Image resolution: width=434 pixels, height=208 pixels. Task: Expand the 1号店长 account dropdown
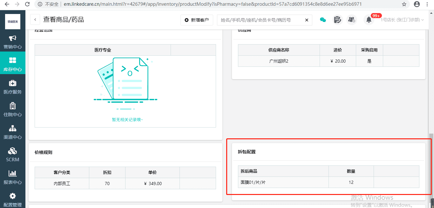click(402, 20)
